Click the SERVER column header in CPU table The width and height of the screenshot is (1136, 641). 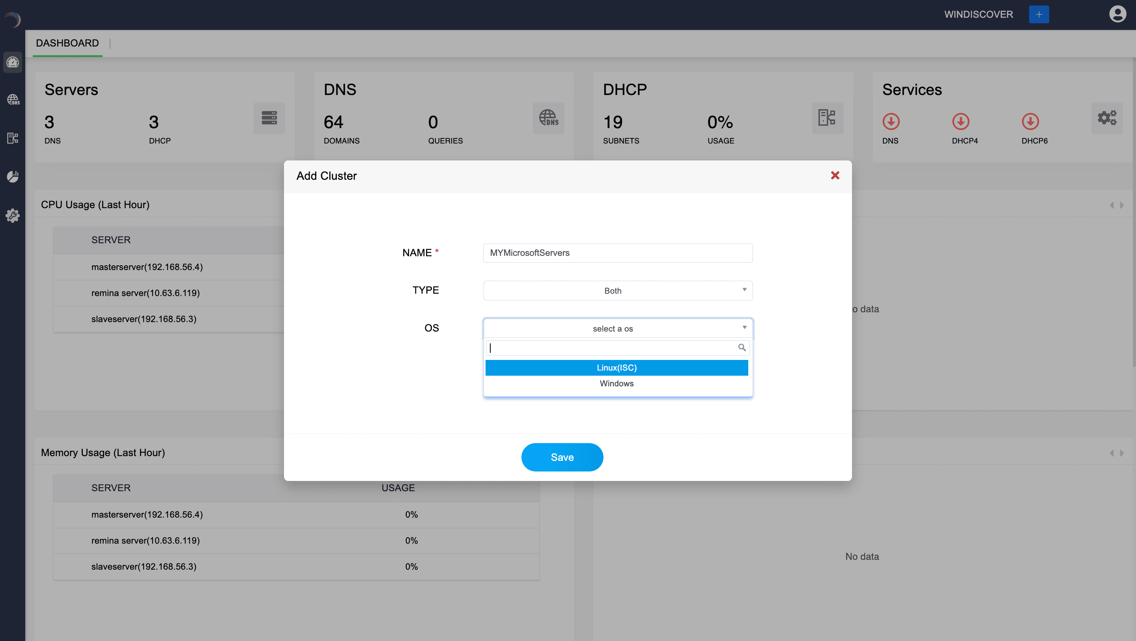[111, 240]
